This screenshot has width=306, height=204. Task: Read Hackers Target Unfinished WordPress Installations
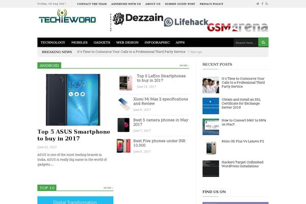click(242, 164)
